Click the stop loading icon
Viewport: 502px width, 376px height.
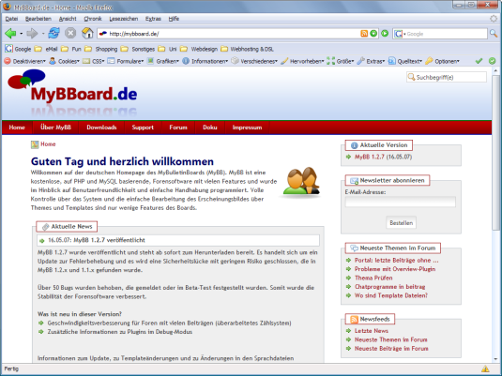click(70, 33)
